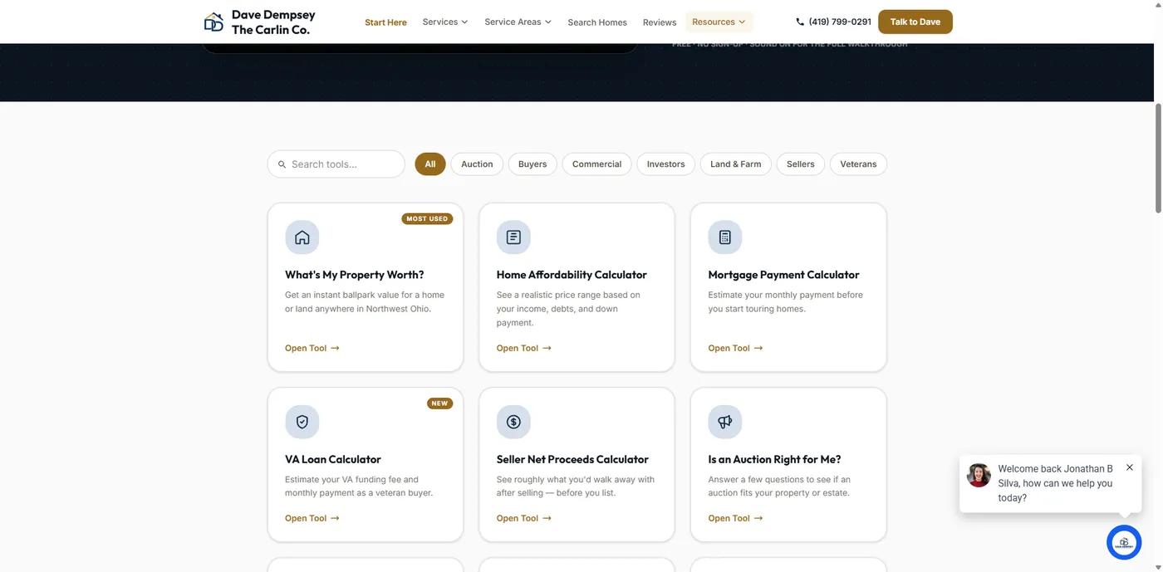The height and width of the screenshot is (572, 1163).
Task: Filter tools by Investors
Action: 665,164
